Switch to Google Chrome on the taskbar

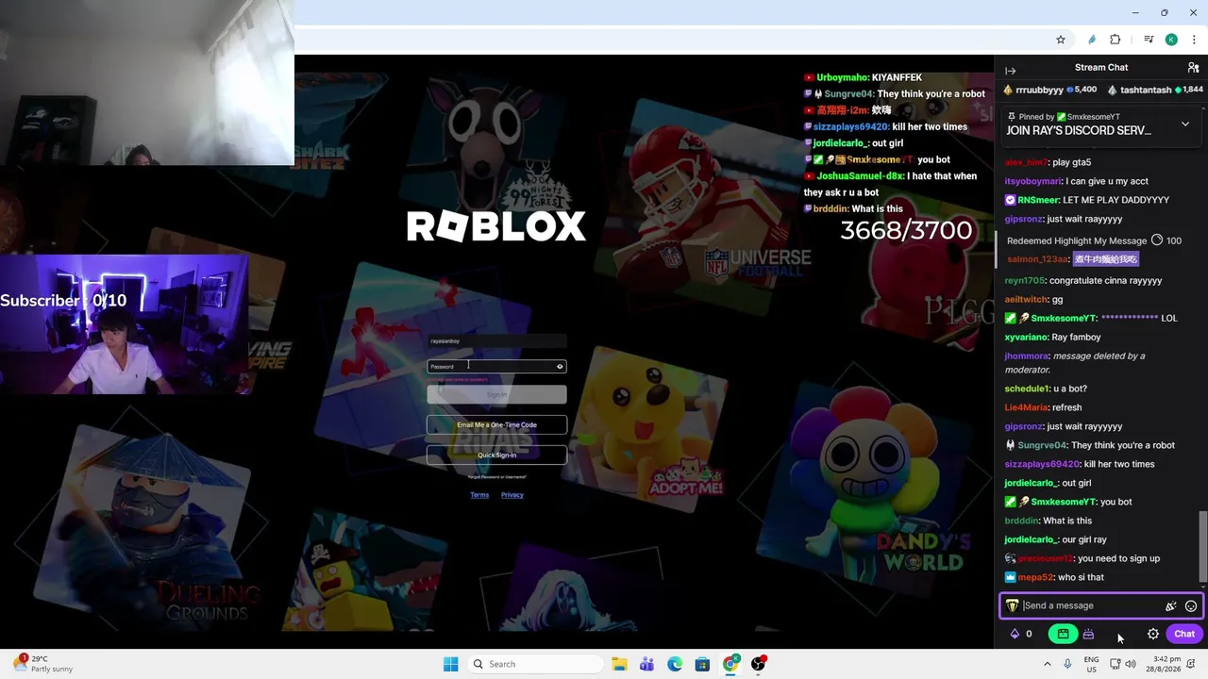(730, 664)
